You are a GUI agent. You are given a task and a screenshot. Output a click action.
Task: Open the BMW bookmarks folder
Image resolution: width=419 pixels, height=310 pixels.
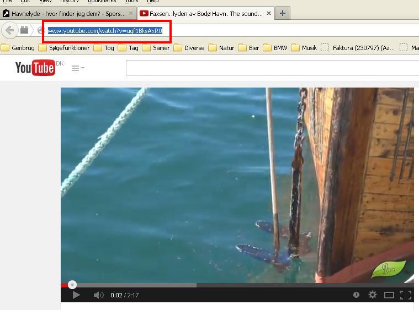tap(275, 48)
